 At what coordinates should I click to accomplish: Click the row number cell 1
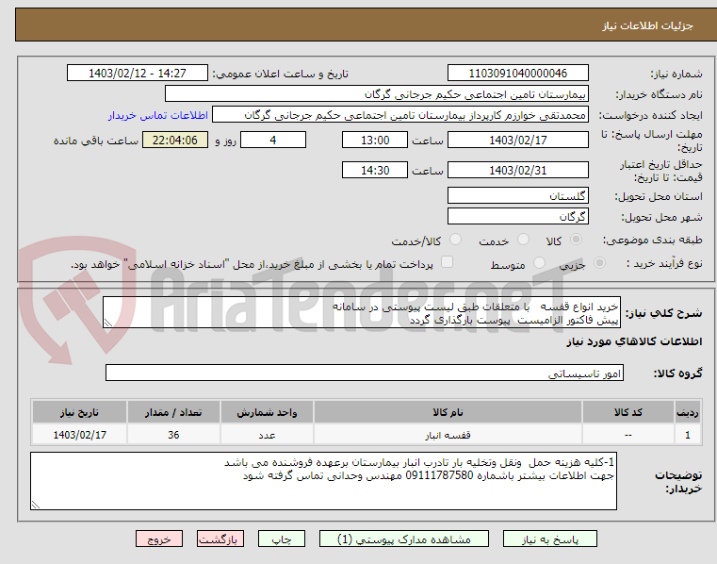point(687,435)
